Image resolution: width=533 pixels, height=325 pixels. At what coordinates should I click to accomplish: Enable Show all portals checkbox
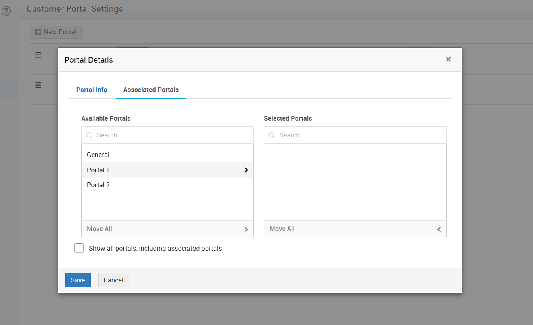click(79, 248)
